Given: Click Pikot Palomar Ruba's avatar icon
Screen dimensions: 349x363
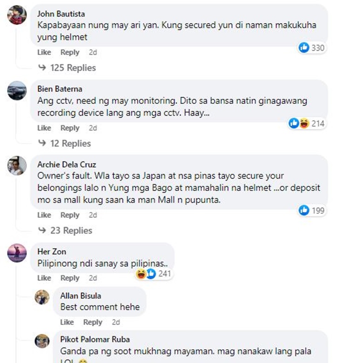Looking at the screenshot, I should tap(42, 341).
